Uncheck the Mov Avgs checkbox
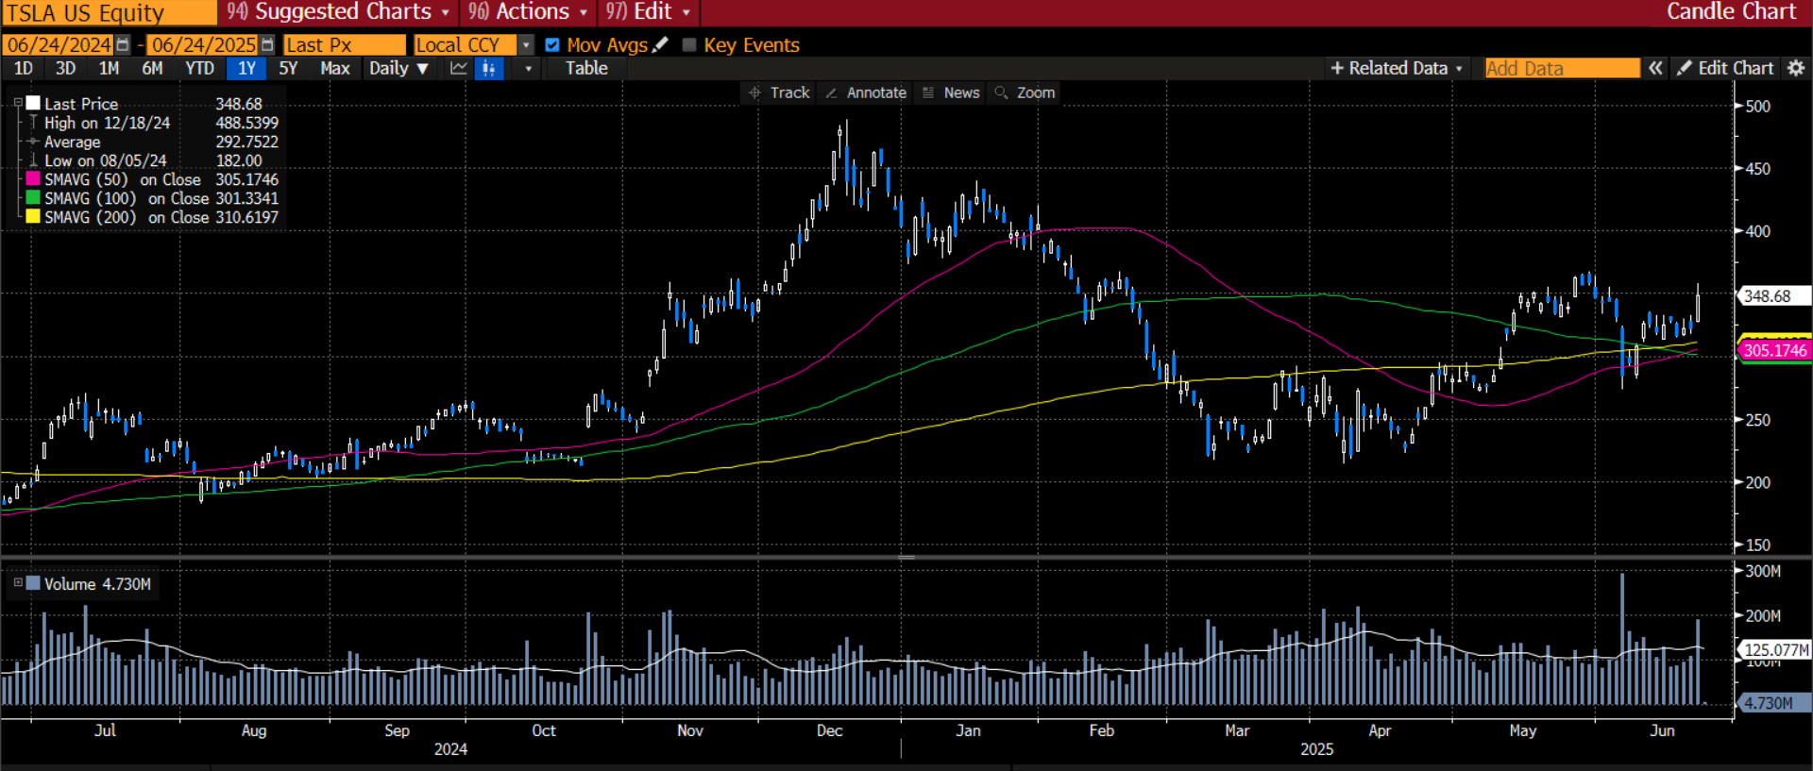 point(552,45)
